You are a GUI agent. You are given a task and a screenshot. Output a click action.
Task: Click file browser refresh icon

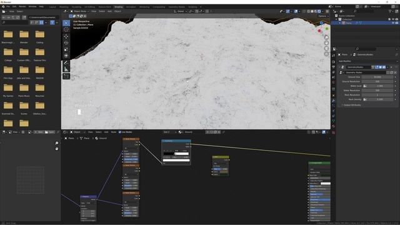click(18, 17)
